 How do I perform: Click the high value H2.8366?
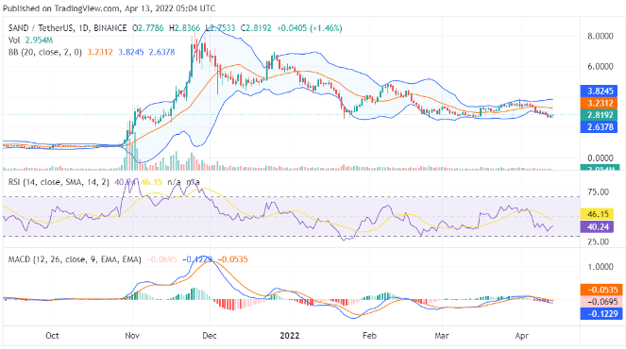point(184,28)
